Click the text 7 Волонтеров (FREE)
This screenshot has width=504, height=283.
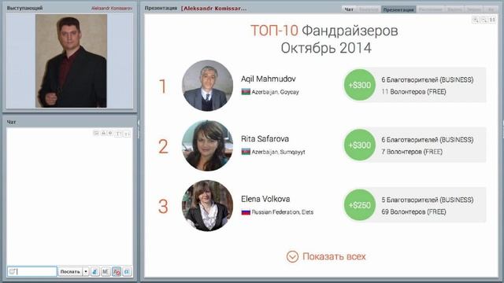click(412, 152)
